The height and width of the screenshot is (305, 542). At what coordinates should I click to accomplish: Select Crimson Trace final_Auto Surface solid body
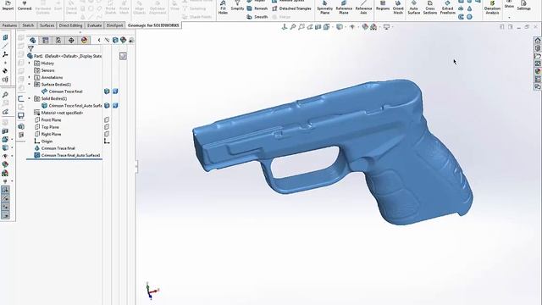71,105
